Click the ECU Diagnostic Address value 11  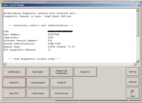(x=49, y=50)
